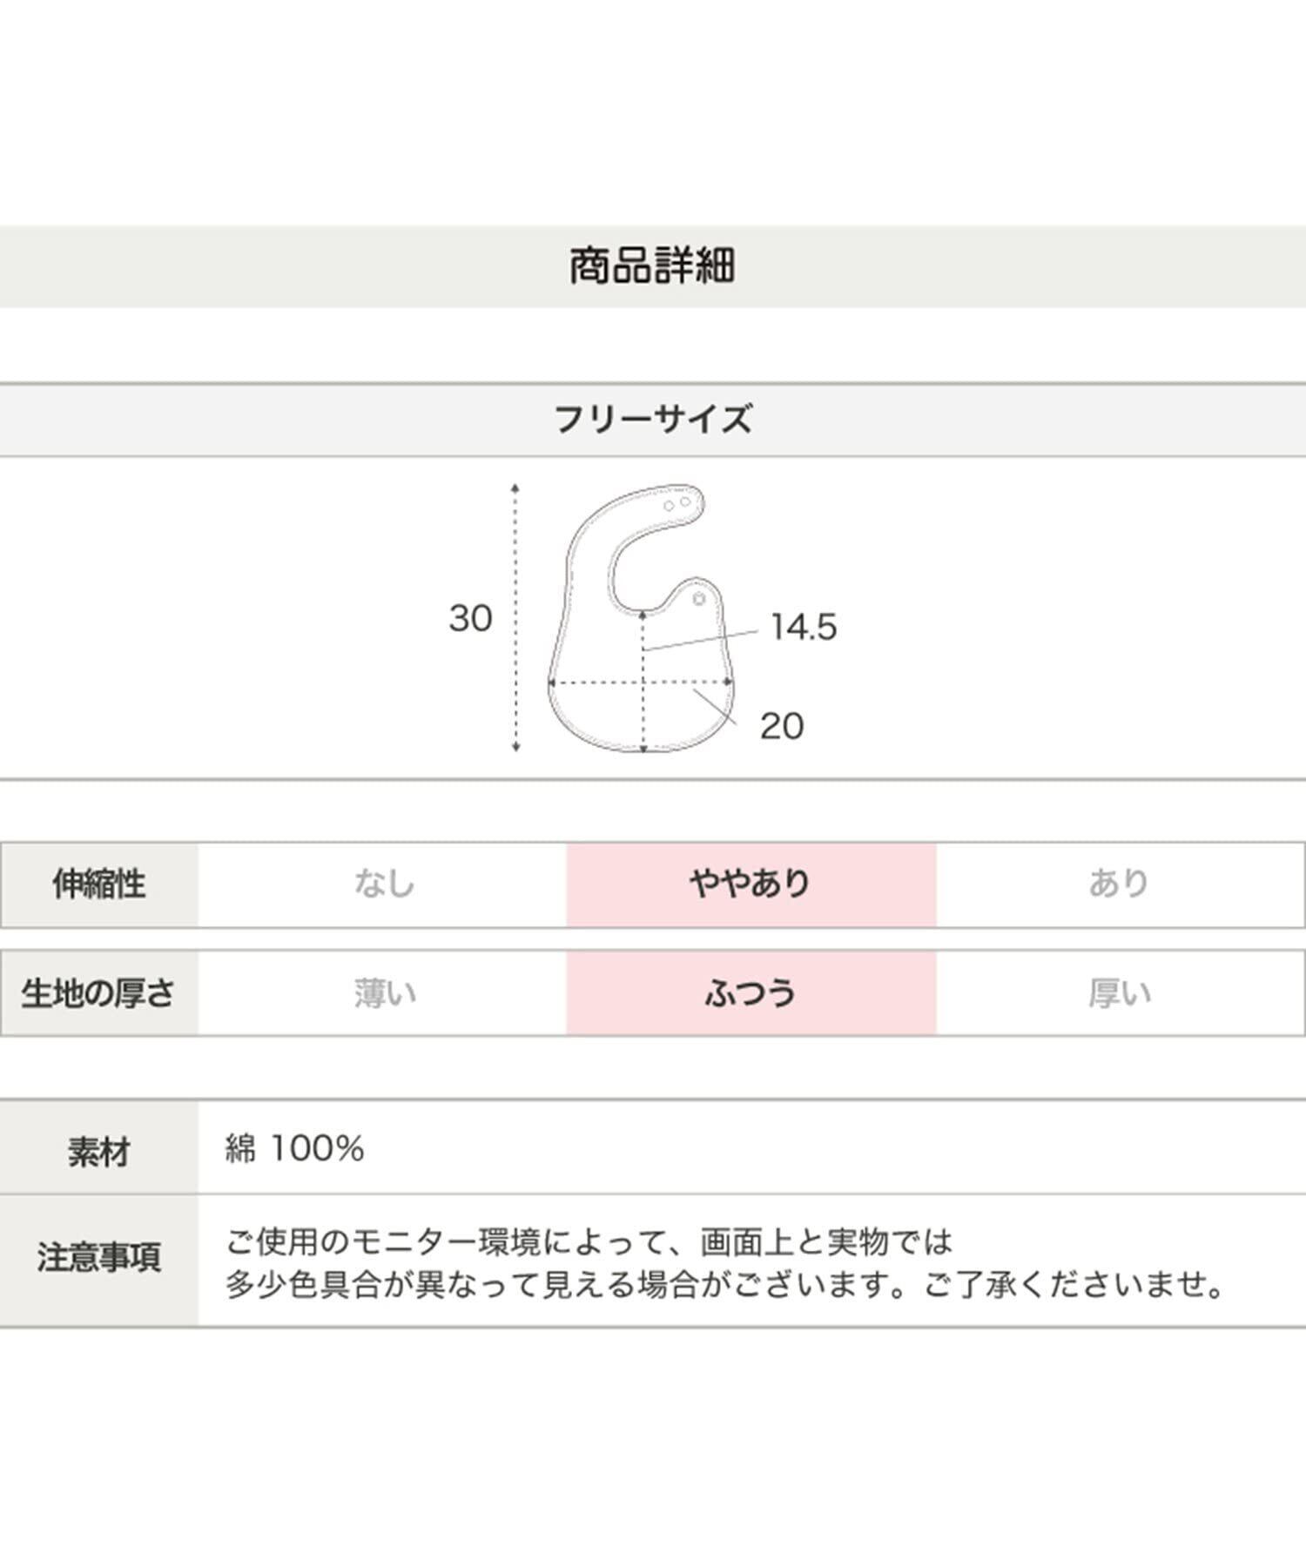1306x1567 pixels.
Task: Select the highlighted ややあり option
Action: pos(751,884)
